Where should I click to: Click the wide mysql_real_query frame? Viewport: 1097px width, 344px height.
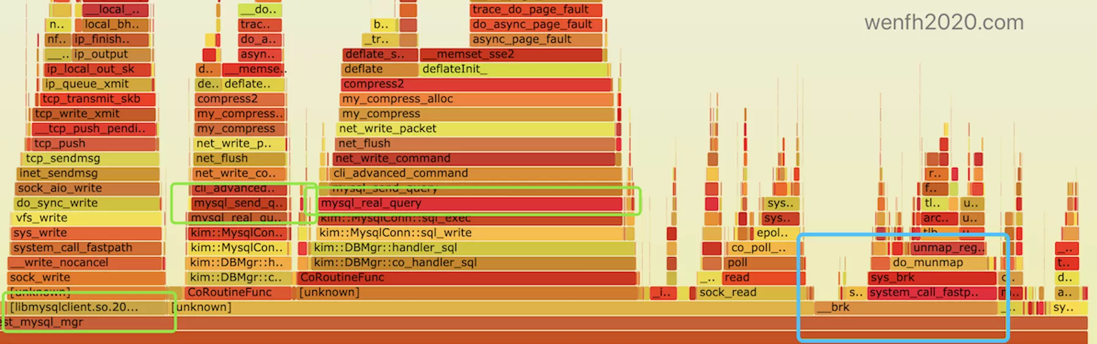click(x=470, y=203)
